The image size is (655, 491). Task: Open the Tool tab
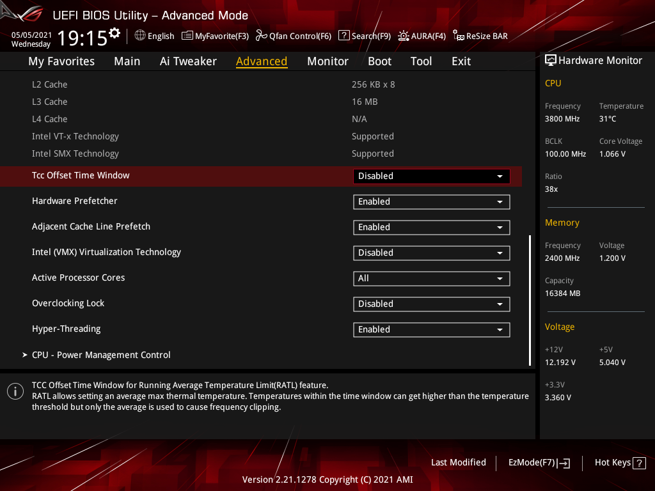tap(421, 61)
